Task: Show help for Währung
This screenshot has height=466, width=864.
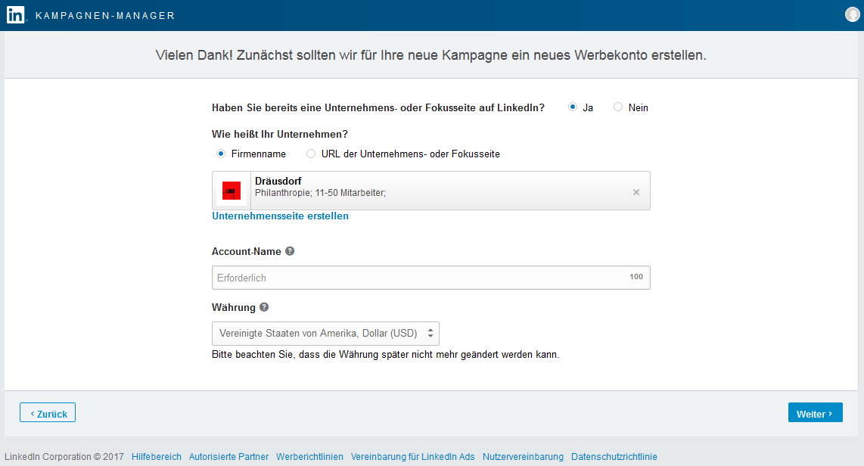Action: (264, 307)
